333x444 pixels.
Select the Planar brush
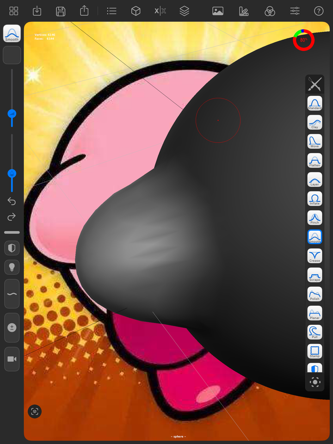[x=315, y=313]
